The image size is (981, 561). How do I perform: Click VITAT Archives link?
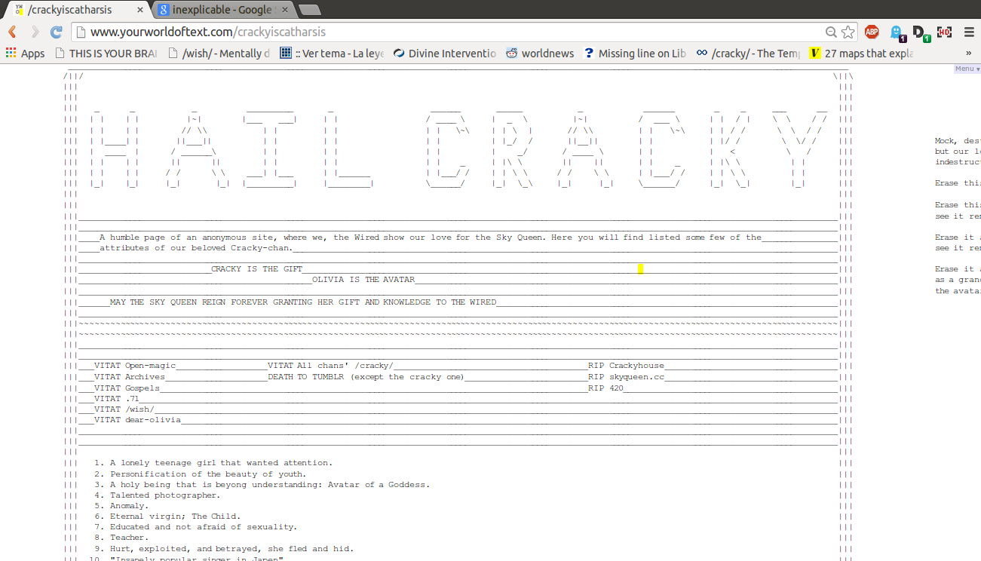pos(130,376)
